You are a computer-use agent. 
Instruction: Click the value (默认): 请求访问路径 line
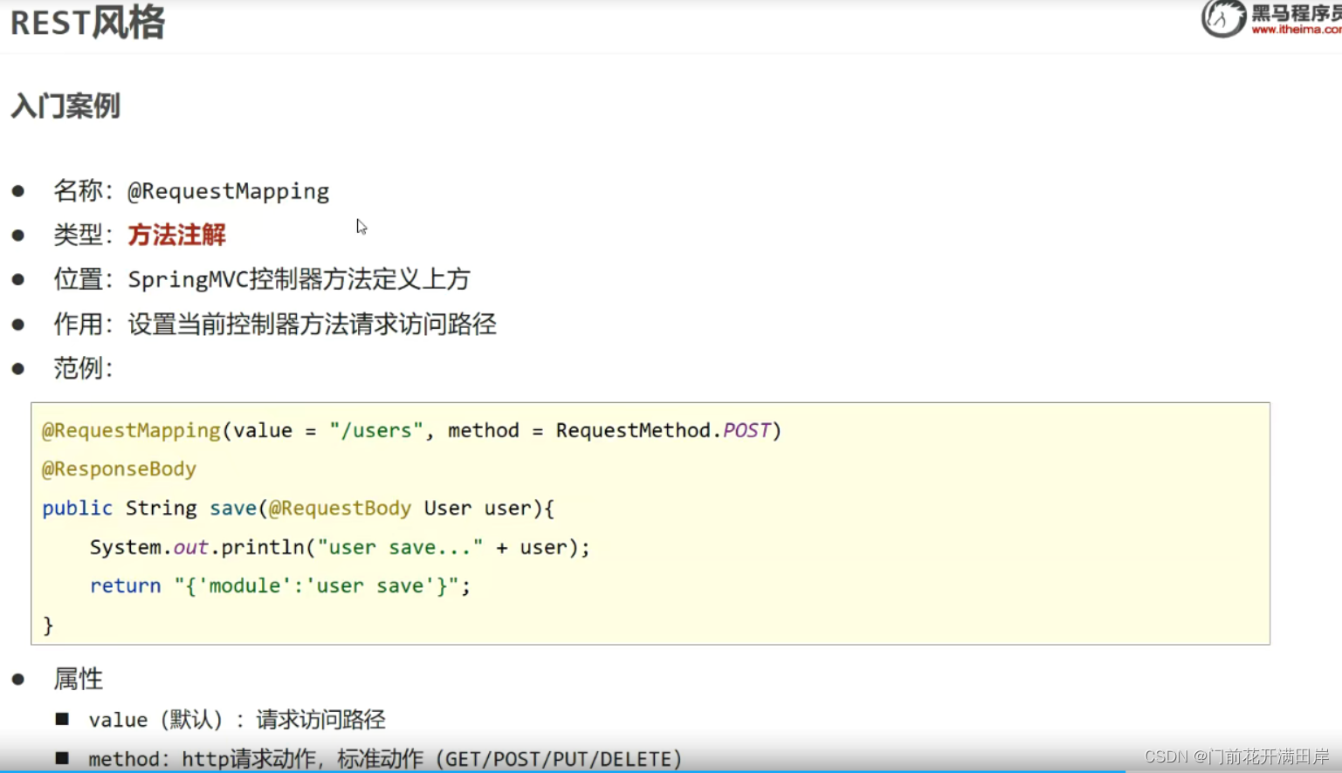tap(237, 720)
